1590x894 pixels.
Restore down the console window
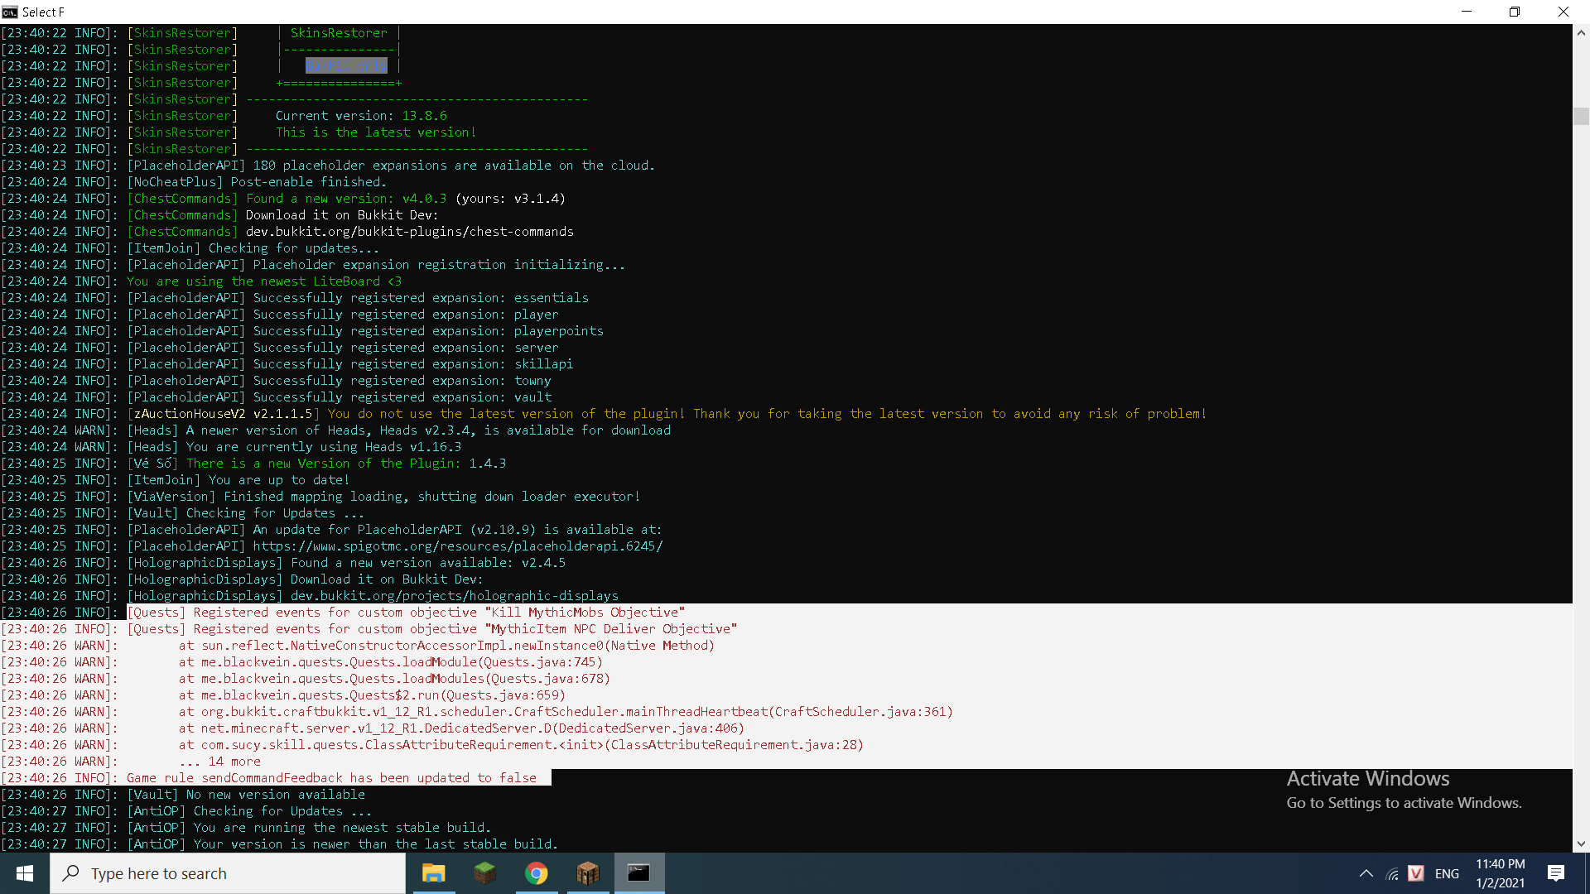coord(1515,12)
